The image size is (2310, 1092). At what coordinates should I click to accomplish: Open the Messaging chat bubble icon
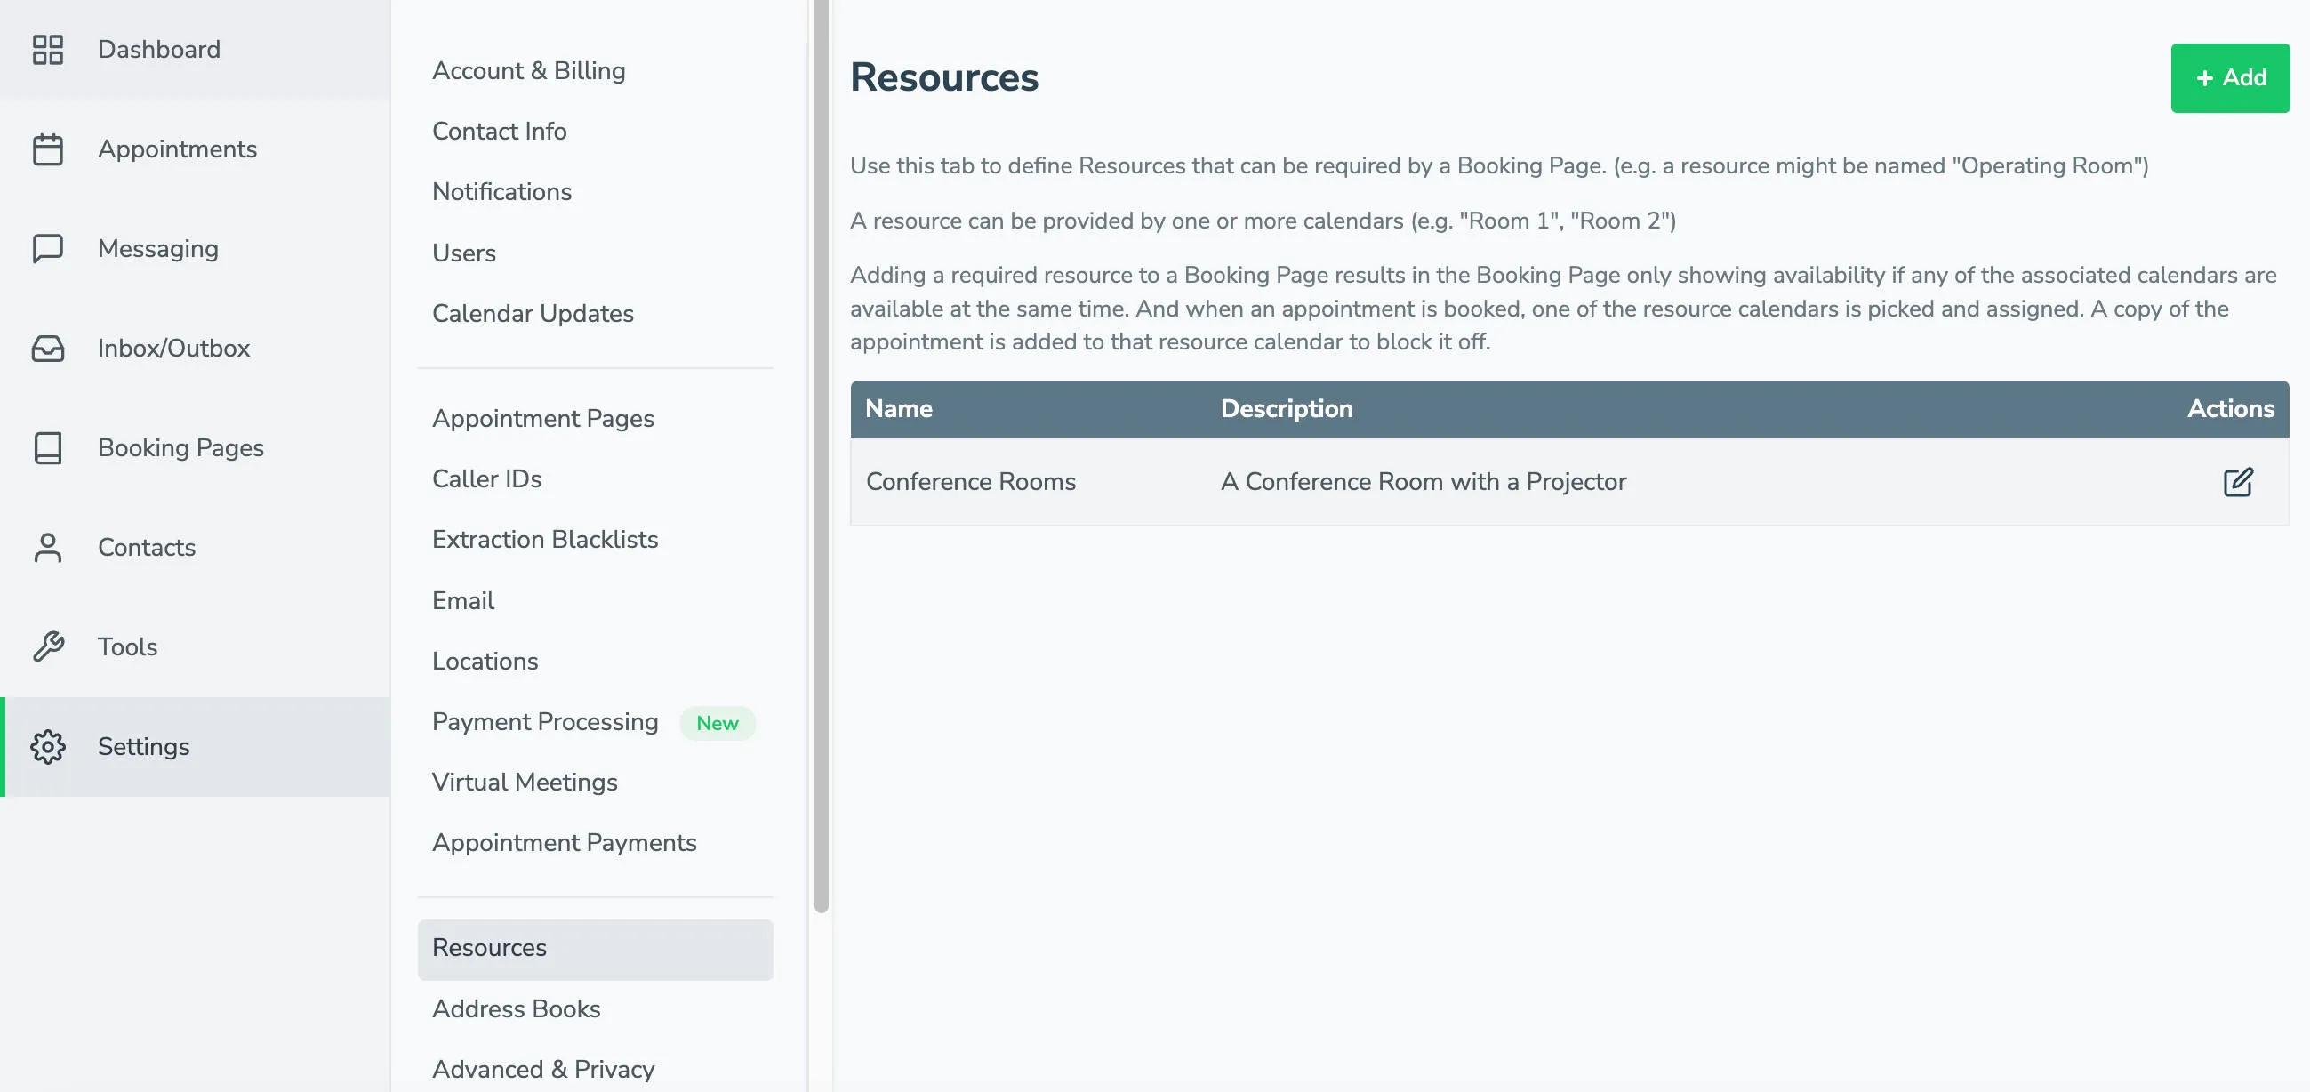click(47, 248)
